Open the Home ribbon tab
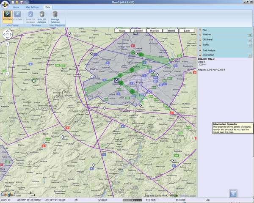The width and height of the screenshot is (254, 203). click(16, 7)
